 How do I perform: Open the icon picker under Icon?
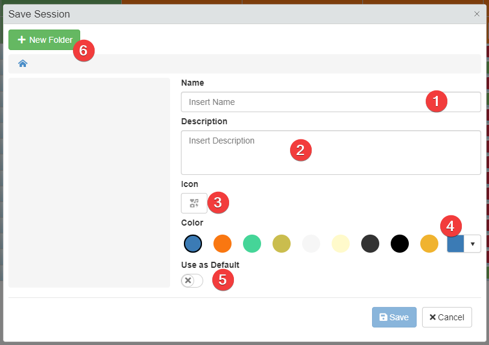tap(194, 203)
